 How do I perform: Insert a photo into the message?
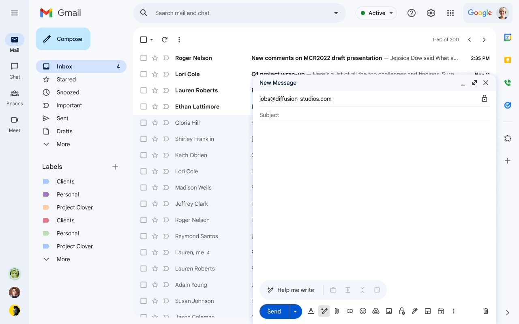tap(388, 311)
